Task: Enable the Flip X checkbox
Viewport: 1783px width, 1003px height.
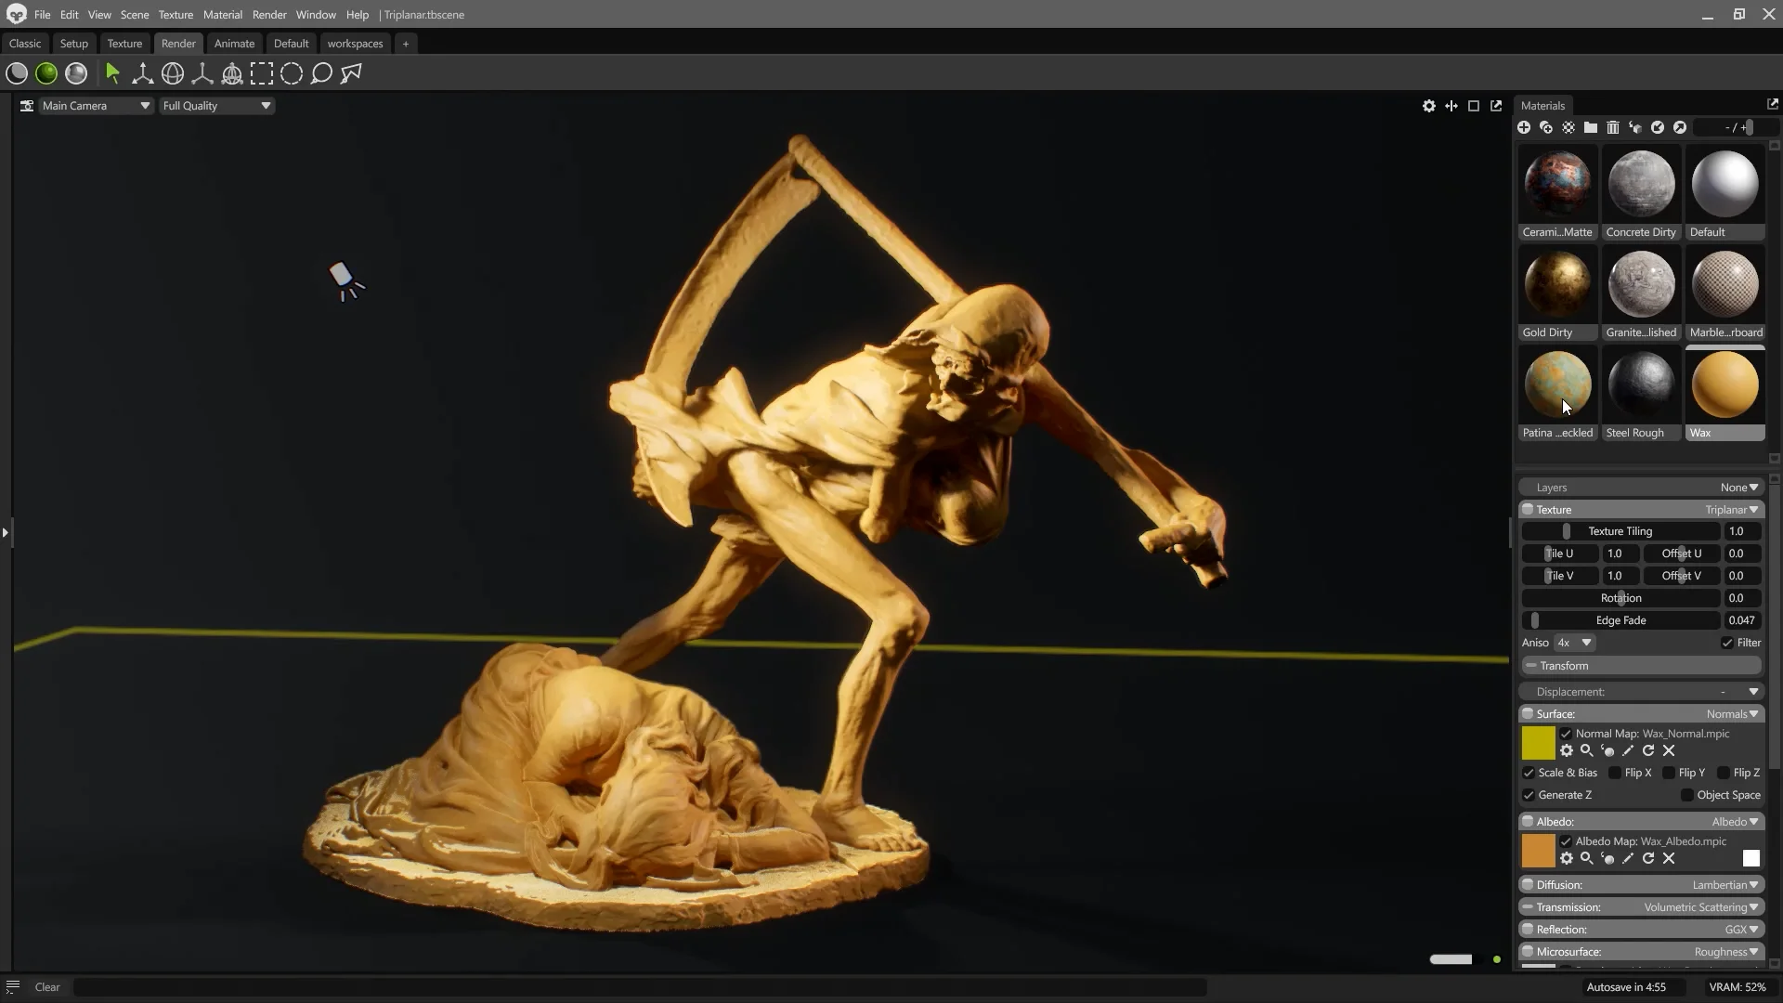Action: (1615, 773)
